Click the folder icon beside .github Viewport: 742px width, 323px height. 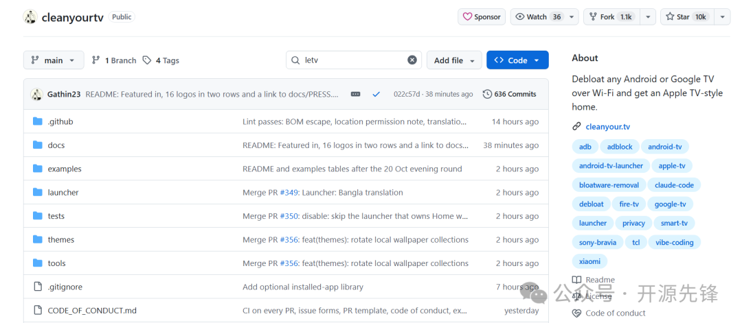(x=38, y=121)
